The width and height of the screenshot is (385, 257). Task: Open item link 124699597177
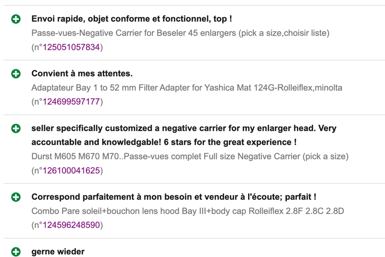coord(71,102)
